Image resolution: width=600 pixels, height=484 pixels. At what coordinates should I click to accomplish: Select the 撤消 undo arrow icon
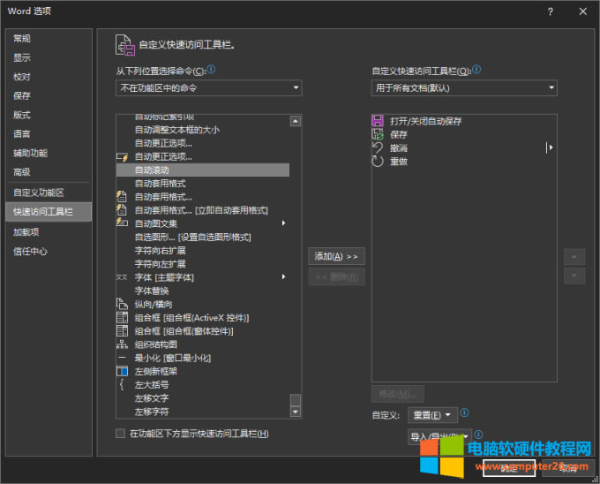(x=378, y=148)
